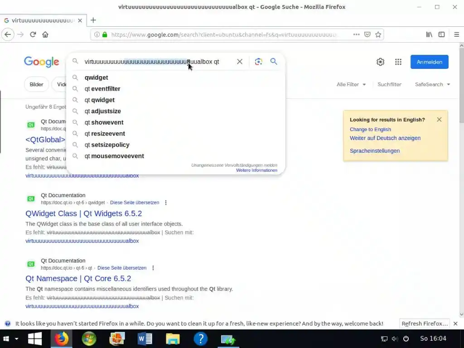Click the green padlock security icon
Image resolution: width=464 pixels, height=348 pixels.
click(105, 34)
